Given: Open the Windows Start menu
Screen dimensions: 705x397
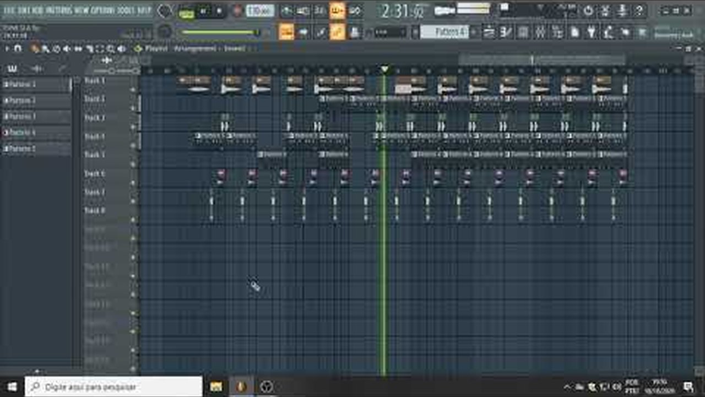Looking at the screenshot, I should (12, 387).
